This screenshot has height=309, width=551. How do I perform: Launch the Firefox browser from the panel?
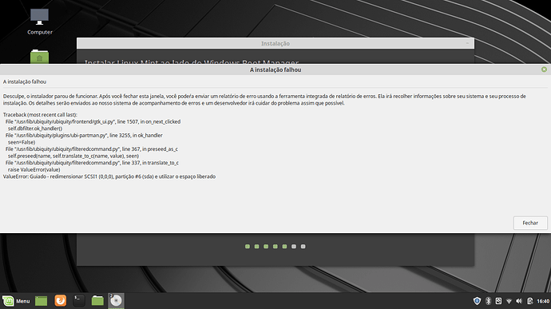pyautogui.click(x=60, y=300)
